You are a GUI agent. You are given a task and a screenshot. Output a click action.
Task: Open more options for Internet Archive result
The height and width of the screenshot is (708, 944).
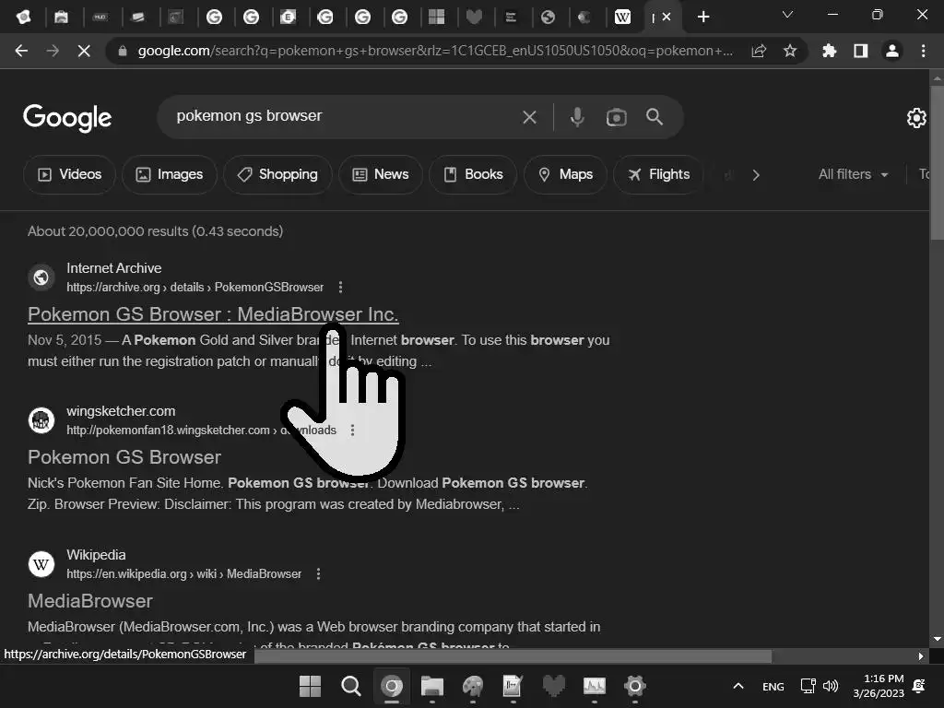[341, 288]
